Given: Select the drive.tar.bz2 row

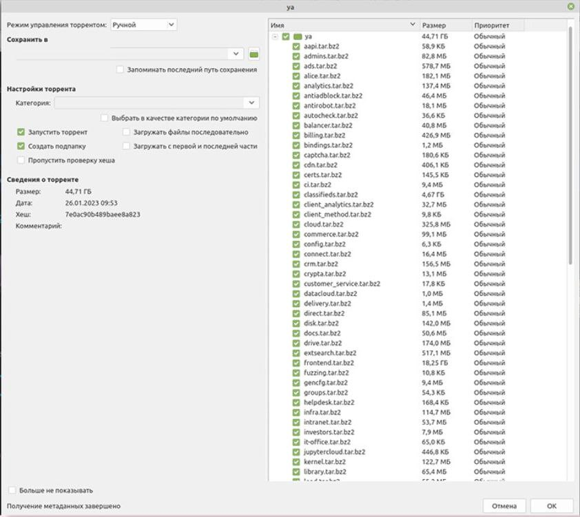Looking at the screenshot, I should point(417,343).
